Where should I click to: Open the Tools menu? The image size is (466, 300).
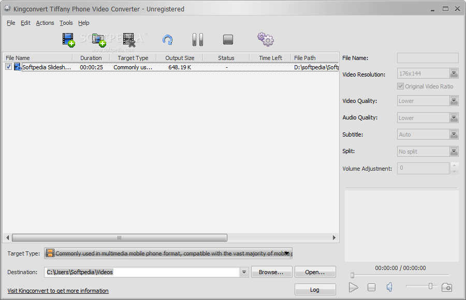pyautogui.click(x=66, y=23)
